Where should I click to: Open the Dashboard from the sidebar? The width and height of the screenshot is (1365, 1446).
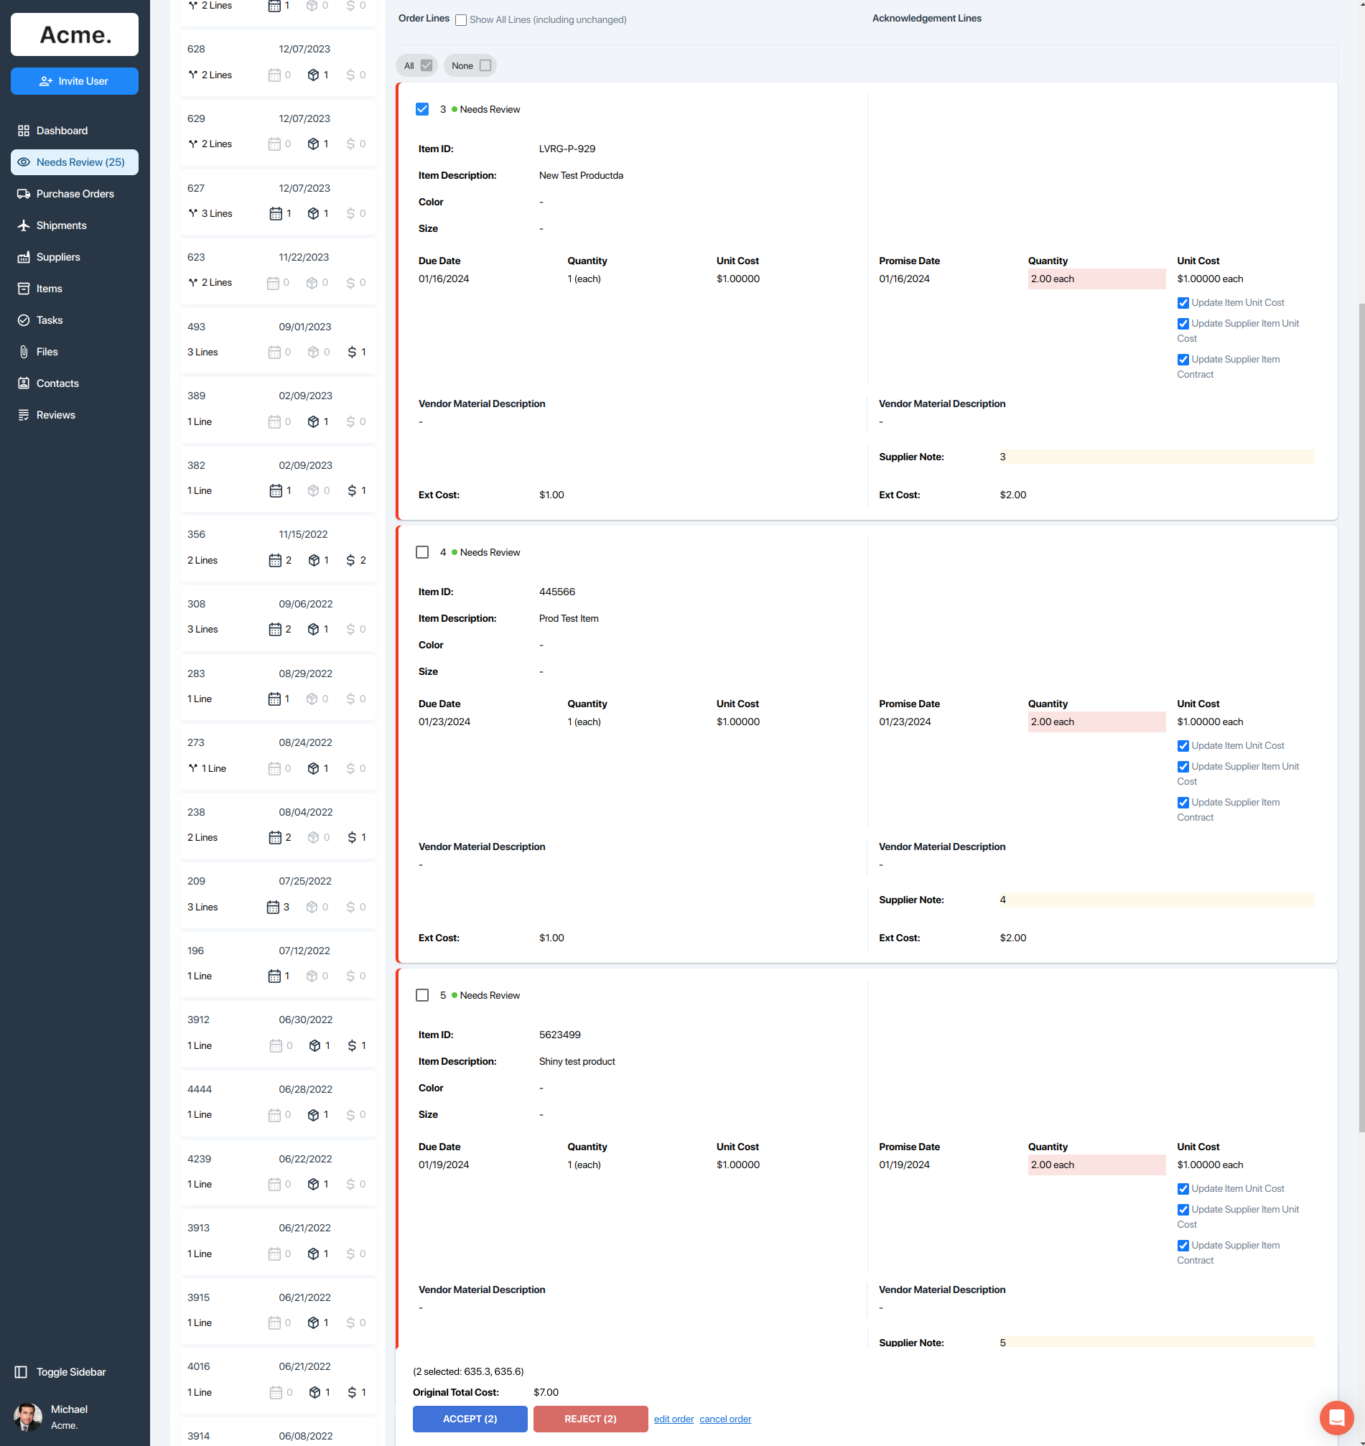click(x=62, y=130)
